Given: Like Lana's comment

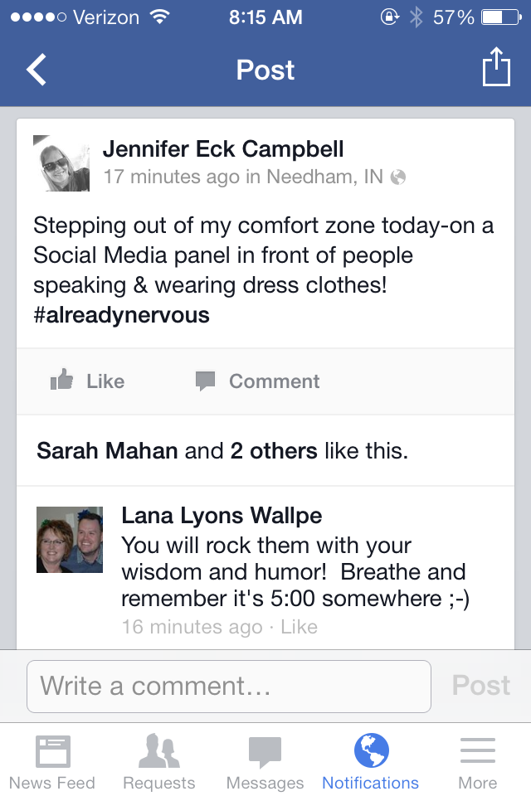Looking at the screenshot, I should [300, 627].
